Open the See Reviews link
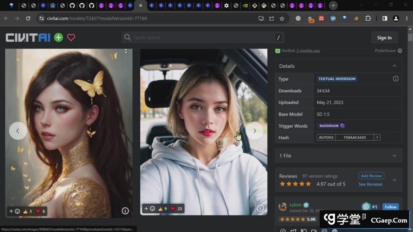413x232 pixels. (x=370, y=184)
